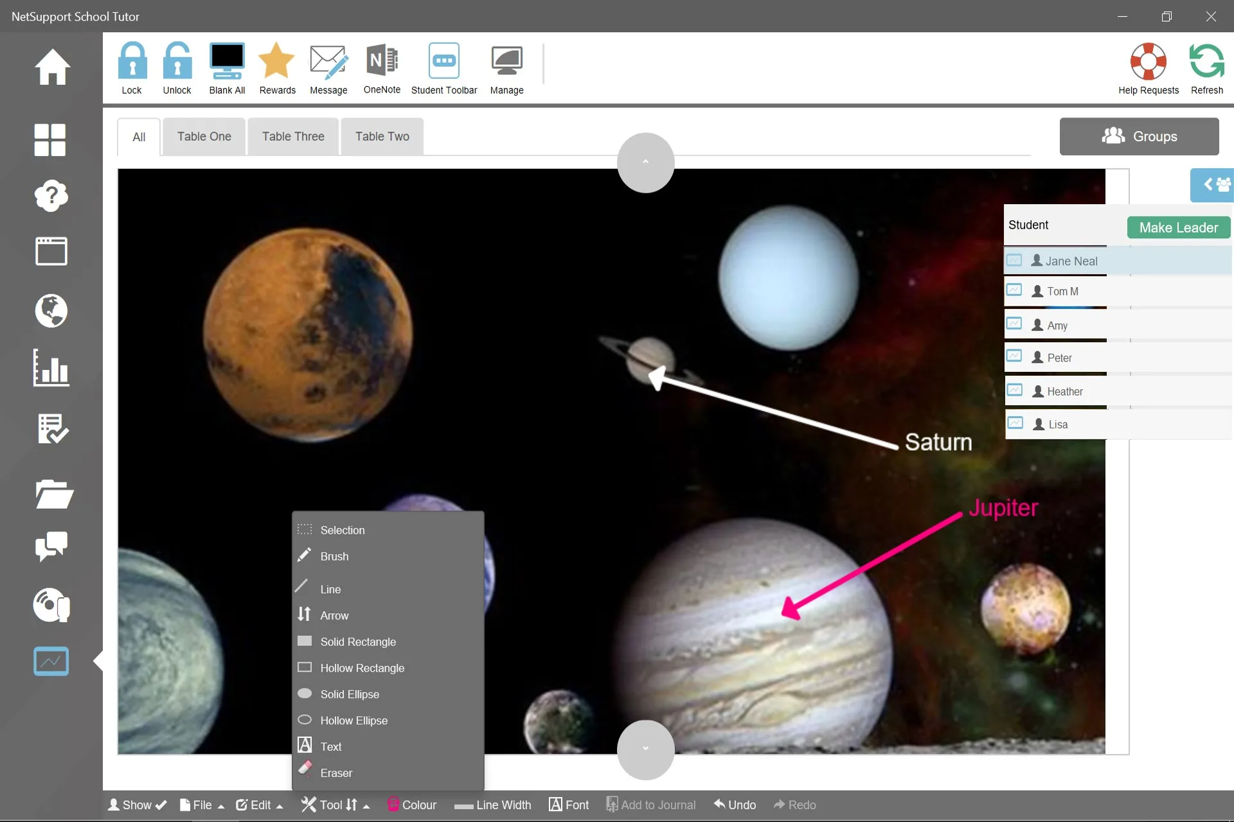The image size is (1234, 822).
Task: Choose Solid Ellipse from the menu
Action: (x=388, y=694)
